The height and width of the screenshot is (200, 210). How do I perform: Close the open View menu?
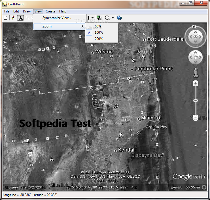[38, 11]
